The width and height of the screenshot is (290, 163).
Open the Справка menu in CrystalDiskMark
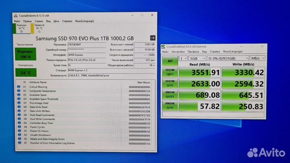point(215,52)
